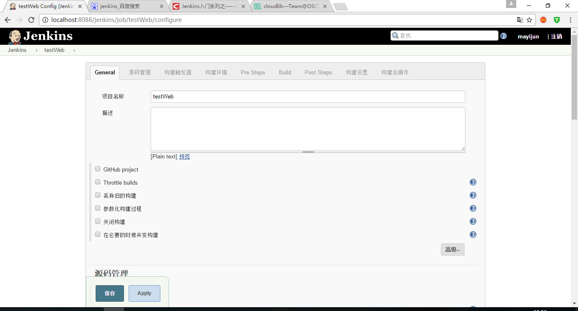Click the browser forward arrow
The image size is (578, 311).
19,20
